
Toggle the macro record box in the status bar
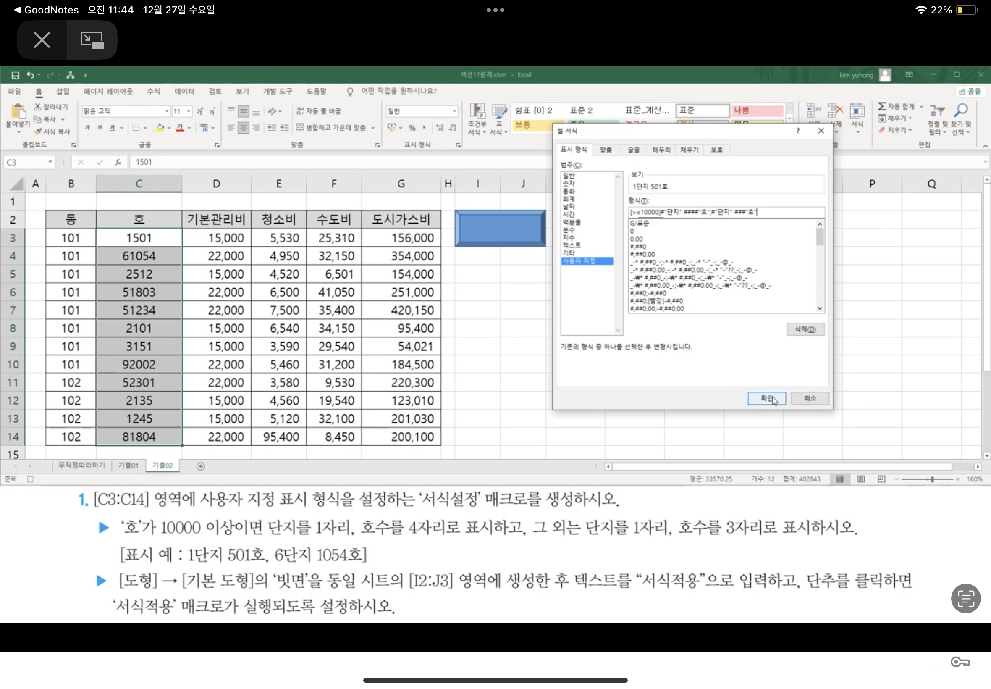pyautogui.click(x=30, y=479)
